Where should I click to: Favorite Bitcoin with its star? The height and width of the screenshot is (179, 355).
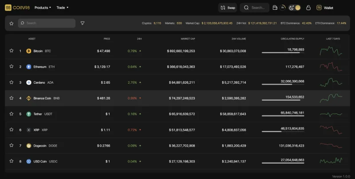(x=12, y=51)
